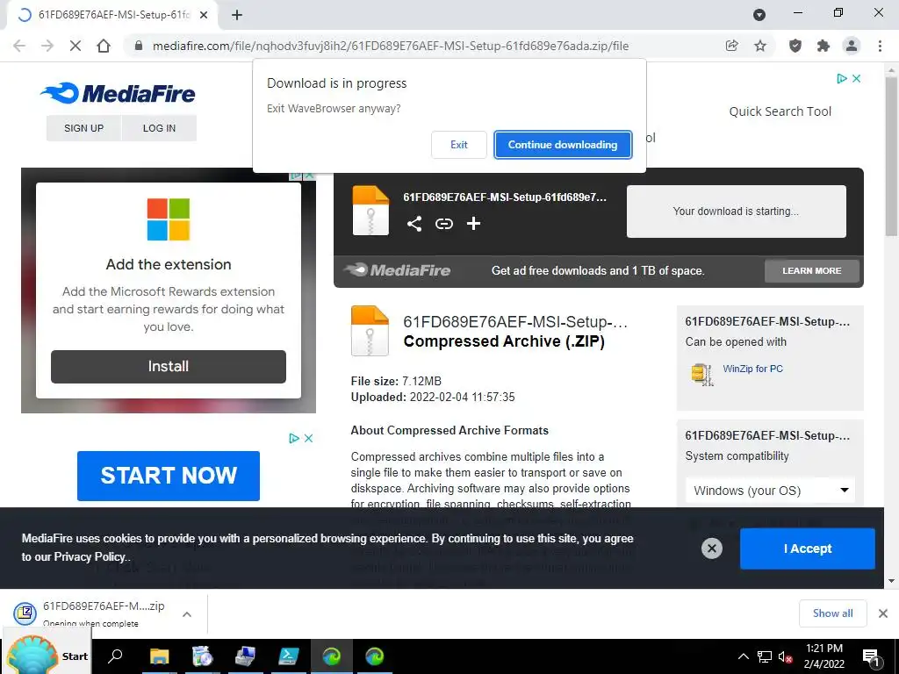Image resolution: width=899 pixels, height=674 pixels.
Task: Stop loading the page
Action: (76, 46)
